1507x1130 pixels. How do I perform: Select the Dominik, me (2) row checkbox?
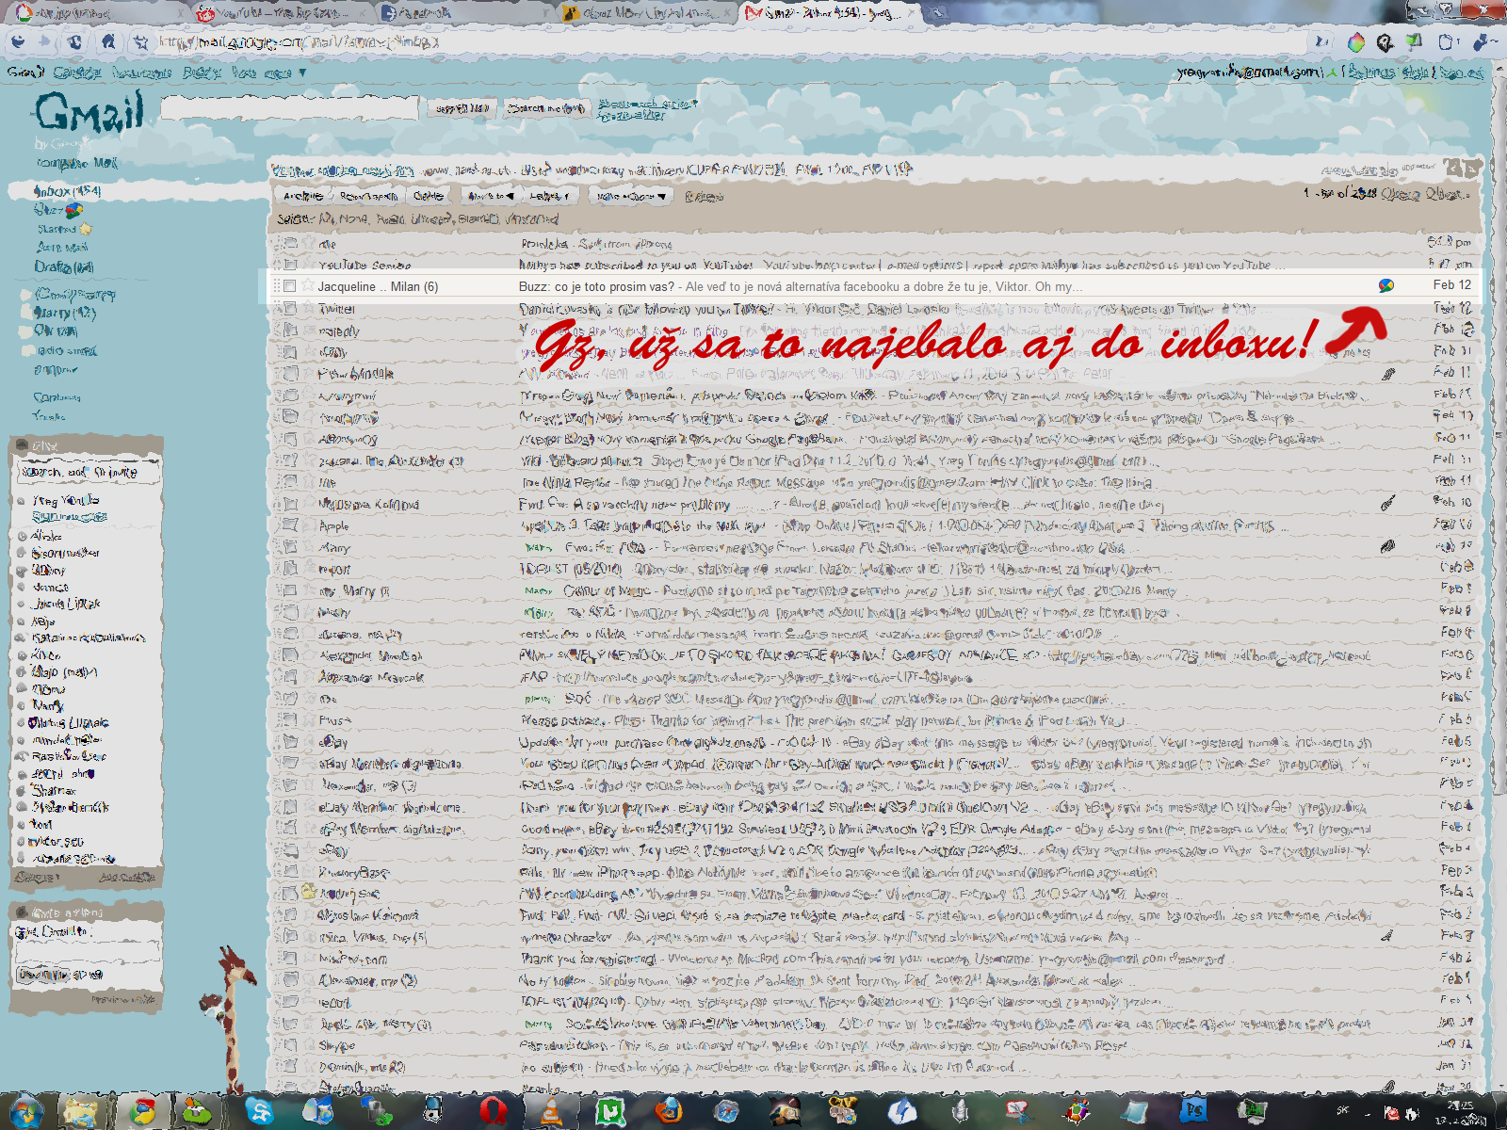click(290, 1067)
